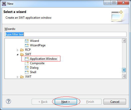The height and width of the screenshot is (110, 131).
Task: Choose the Application Window entry
Action: tap(43, 59)
